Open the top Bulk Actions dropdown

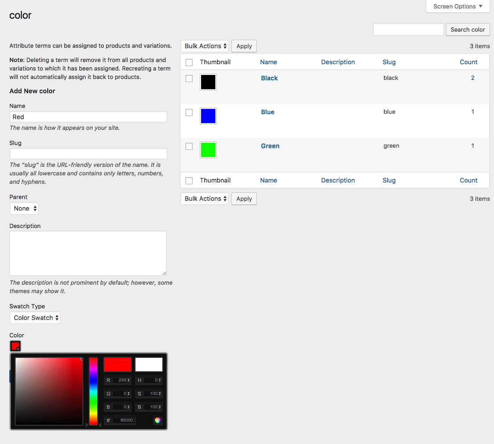click(x=205, y=46)
